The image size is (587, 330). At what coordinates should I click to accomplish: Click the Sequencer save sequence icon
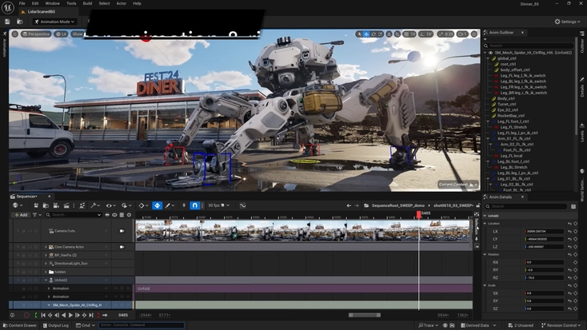[x=36, y=205]
